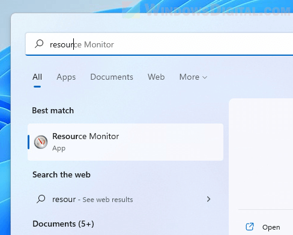Select the All tab

point(37,77)
